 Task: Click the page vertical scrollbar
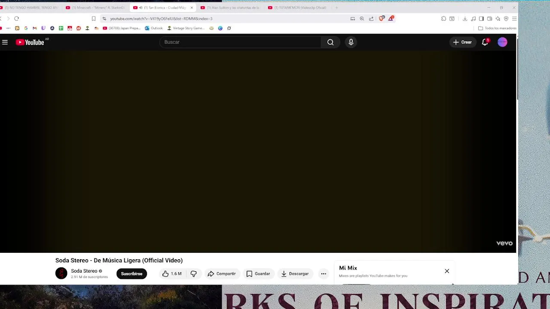pyautogui.click(x=517, y=69)
